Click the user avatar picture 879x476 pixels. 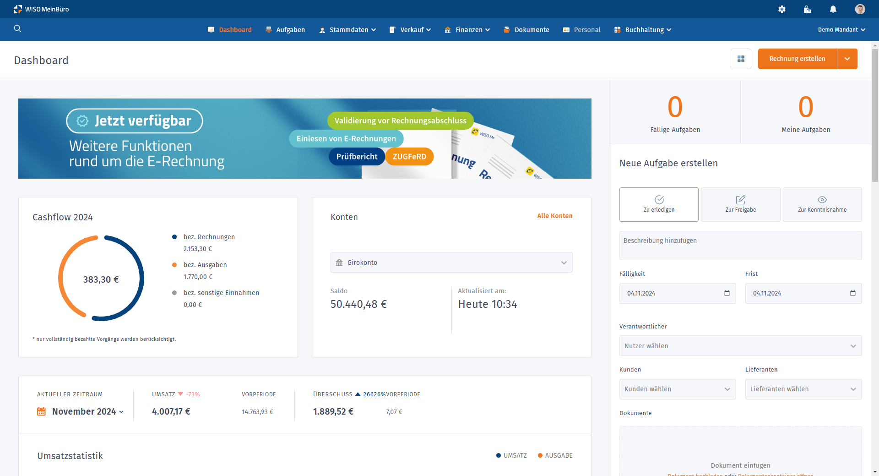(x=860, y=9)
